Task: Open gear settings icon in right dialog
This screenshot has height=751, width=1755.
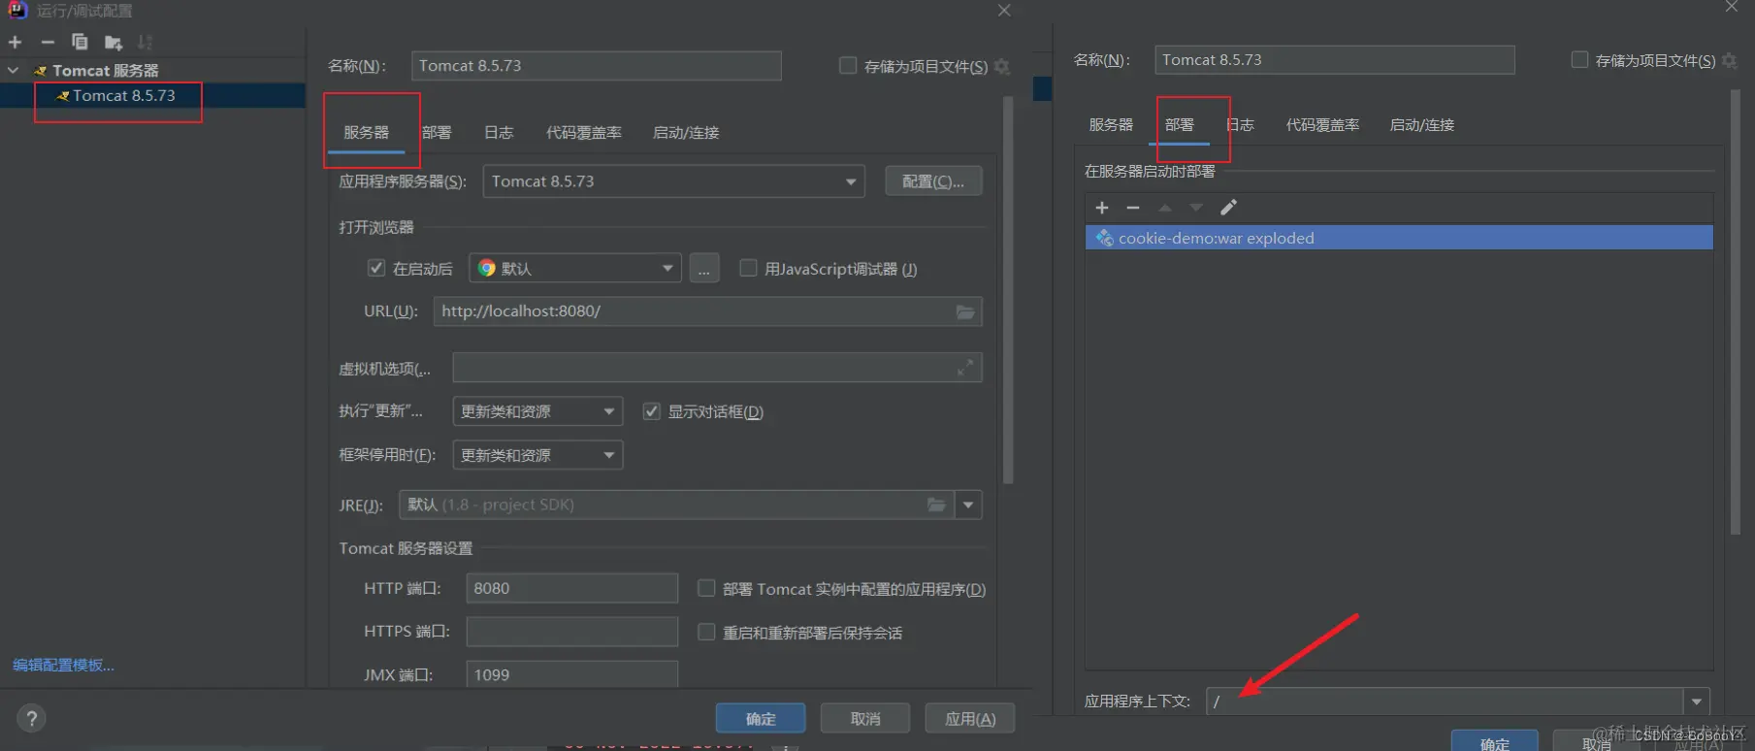Action: 1729,60
